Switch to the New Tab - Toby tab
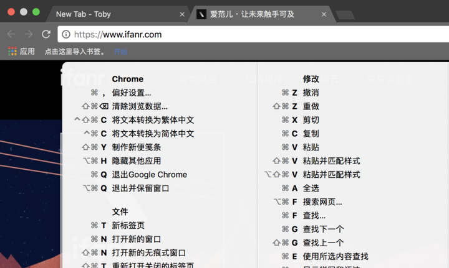The width and height of the screenshot is (449, 268). click(x=84, y=14)
